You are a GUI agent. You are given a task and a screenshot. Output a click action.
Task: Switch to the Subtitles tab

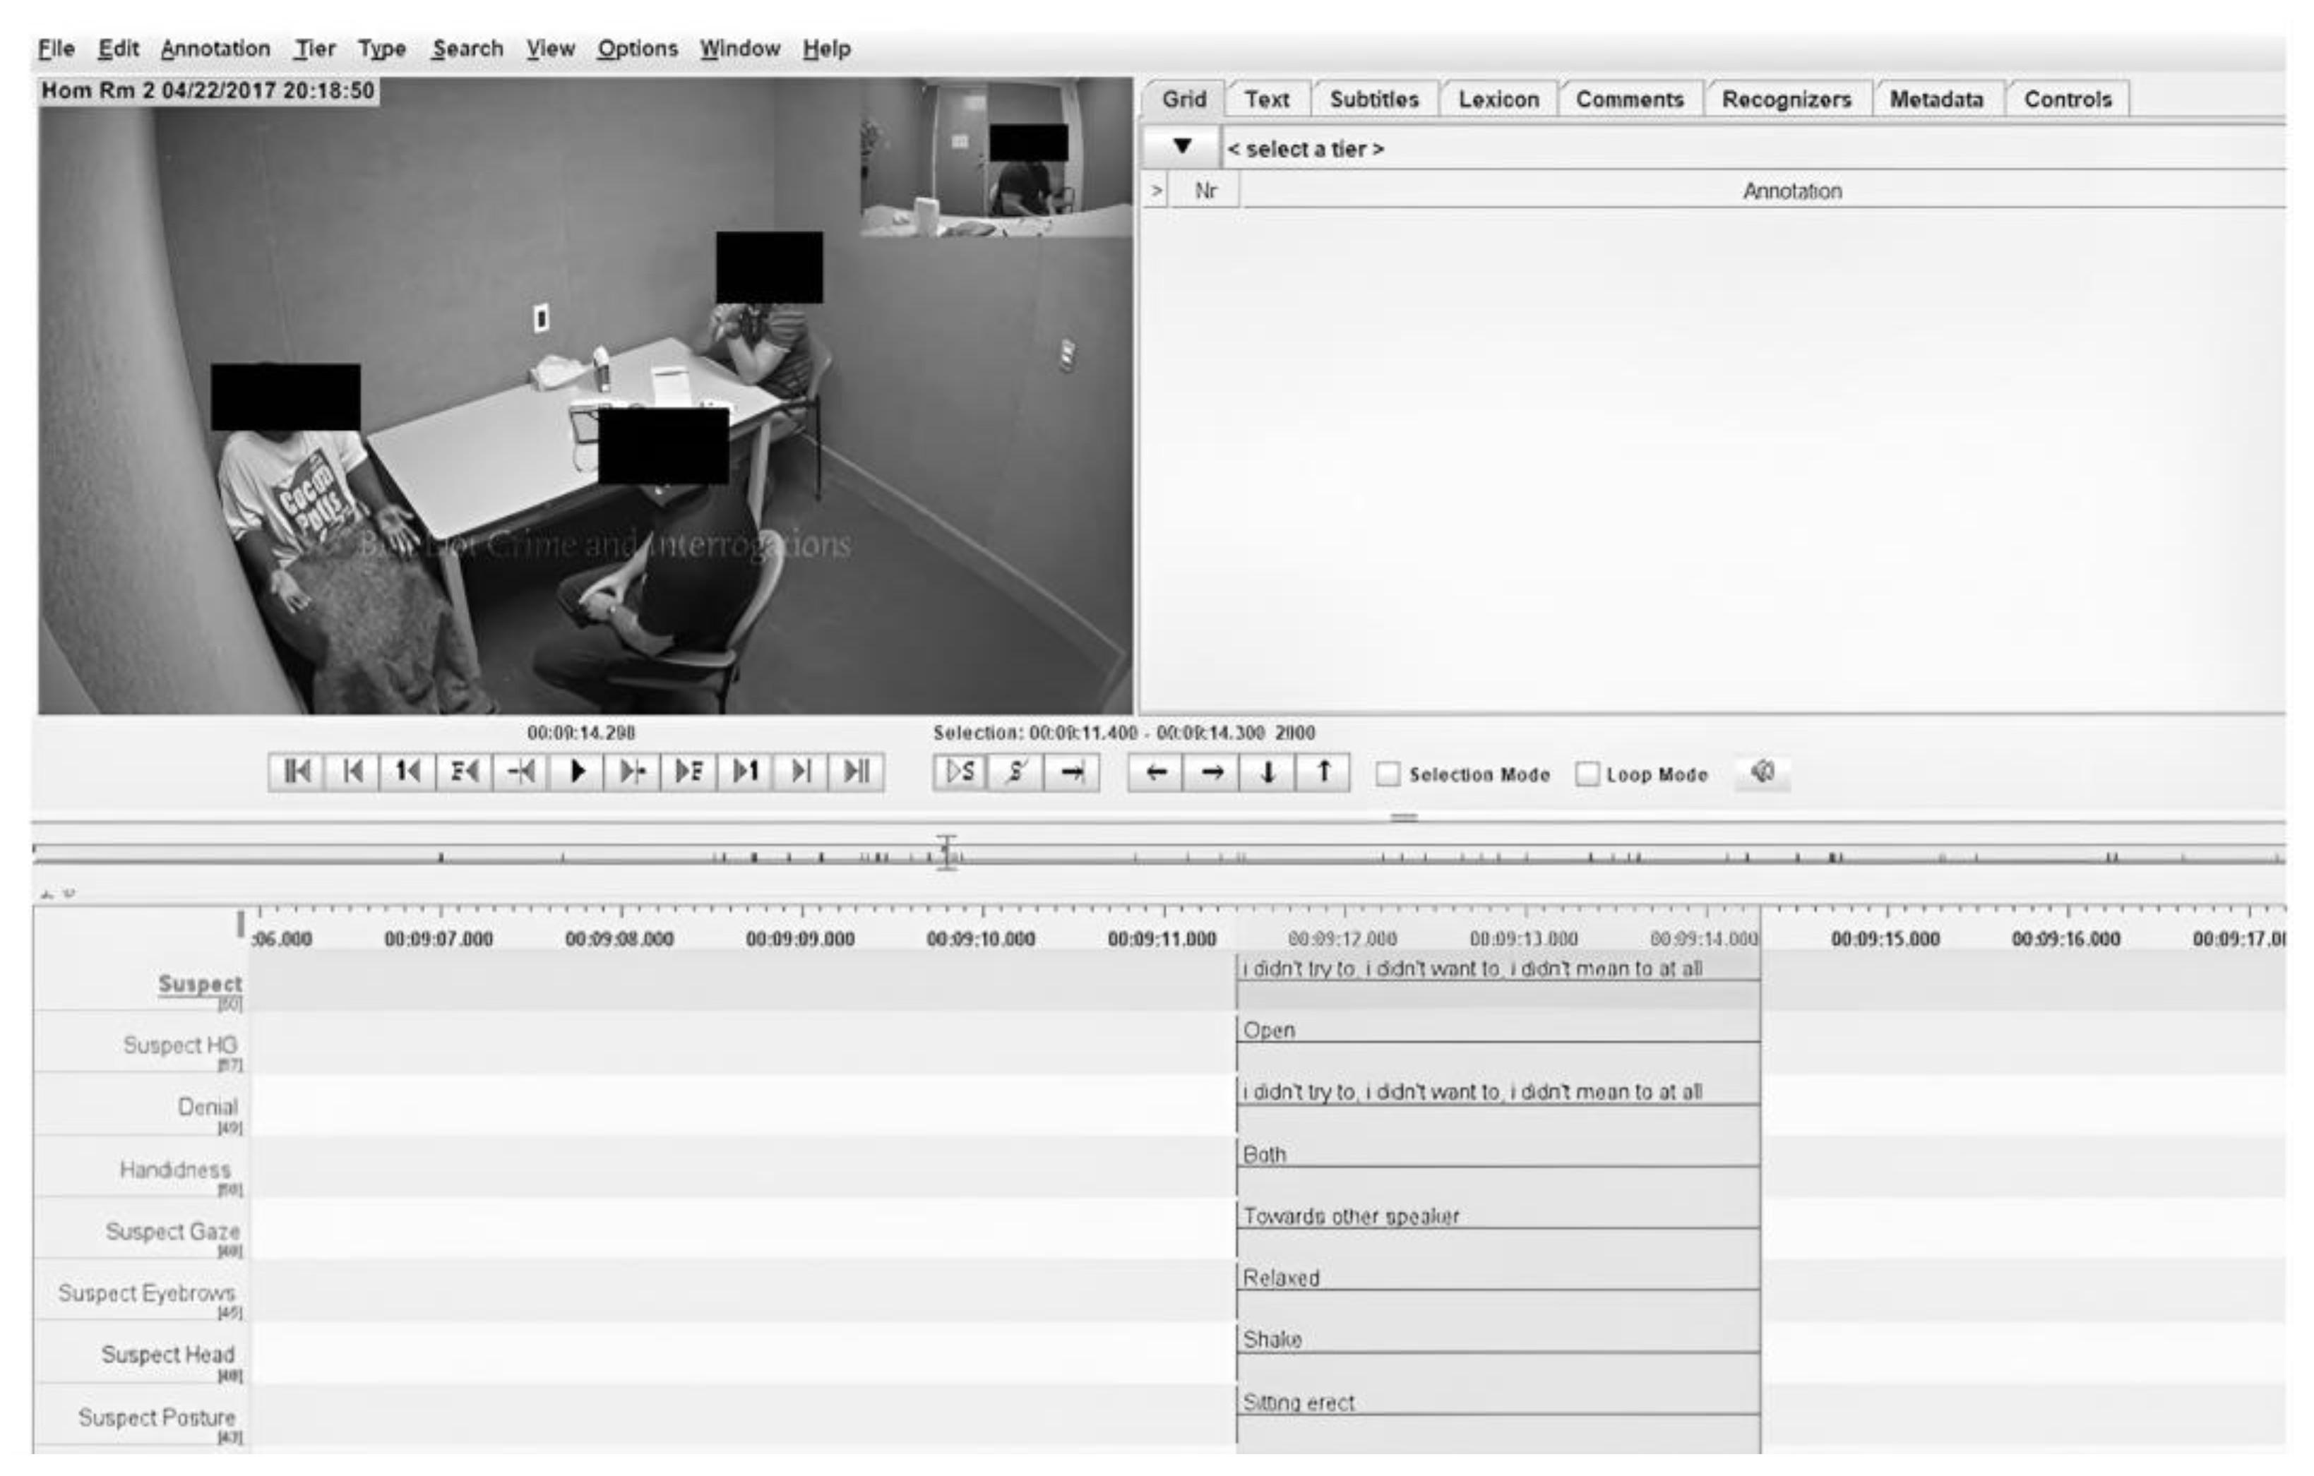click(1373, 99)
